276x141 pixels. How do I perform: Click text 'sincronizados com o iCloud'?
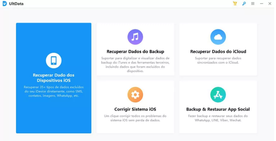218,62
